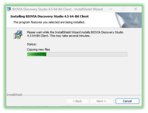This screenshot has width=148, height=113.
Task: Click the 'Status:' label
Action: (32, 44)
